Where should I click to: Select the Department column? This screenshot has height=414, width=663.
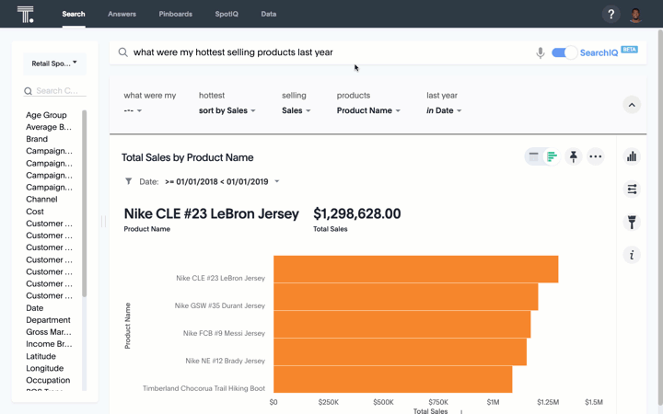[48, 320]
